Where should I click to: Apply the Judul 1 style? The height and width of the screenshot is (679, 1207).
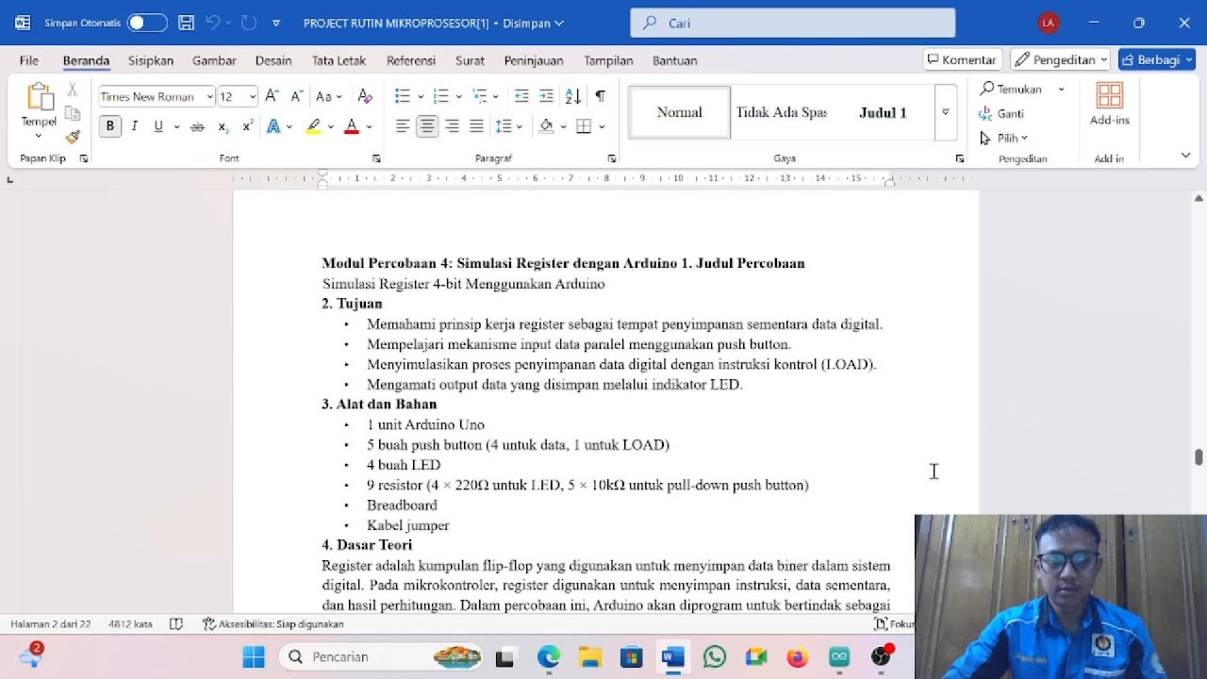tap(883, 112)
